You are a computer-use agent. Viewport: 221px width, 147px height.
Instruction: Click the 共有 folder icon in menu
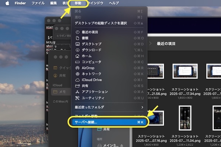pos(77,86)
